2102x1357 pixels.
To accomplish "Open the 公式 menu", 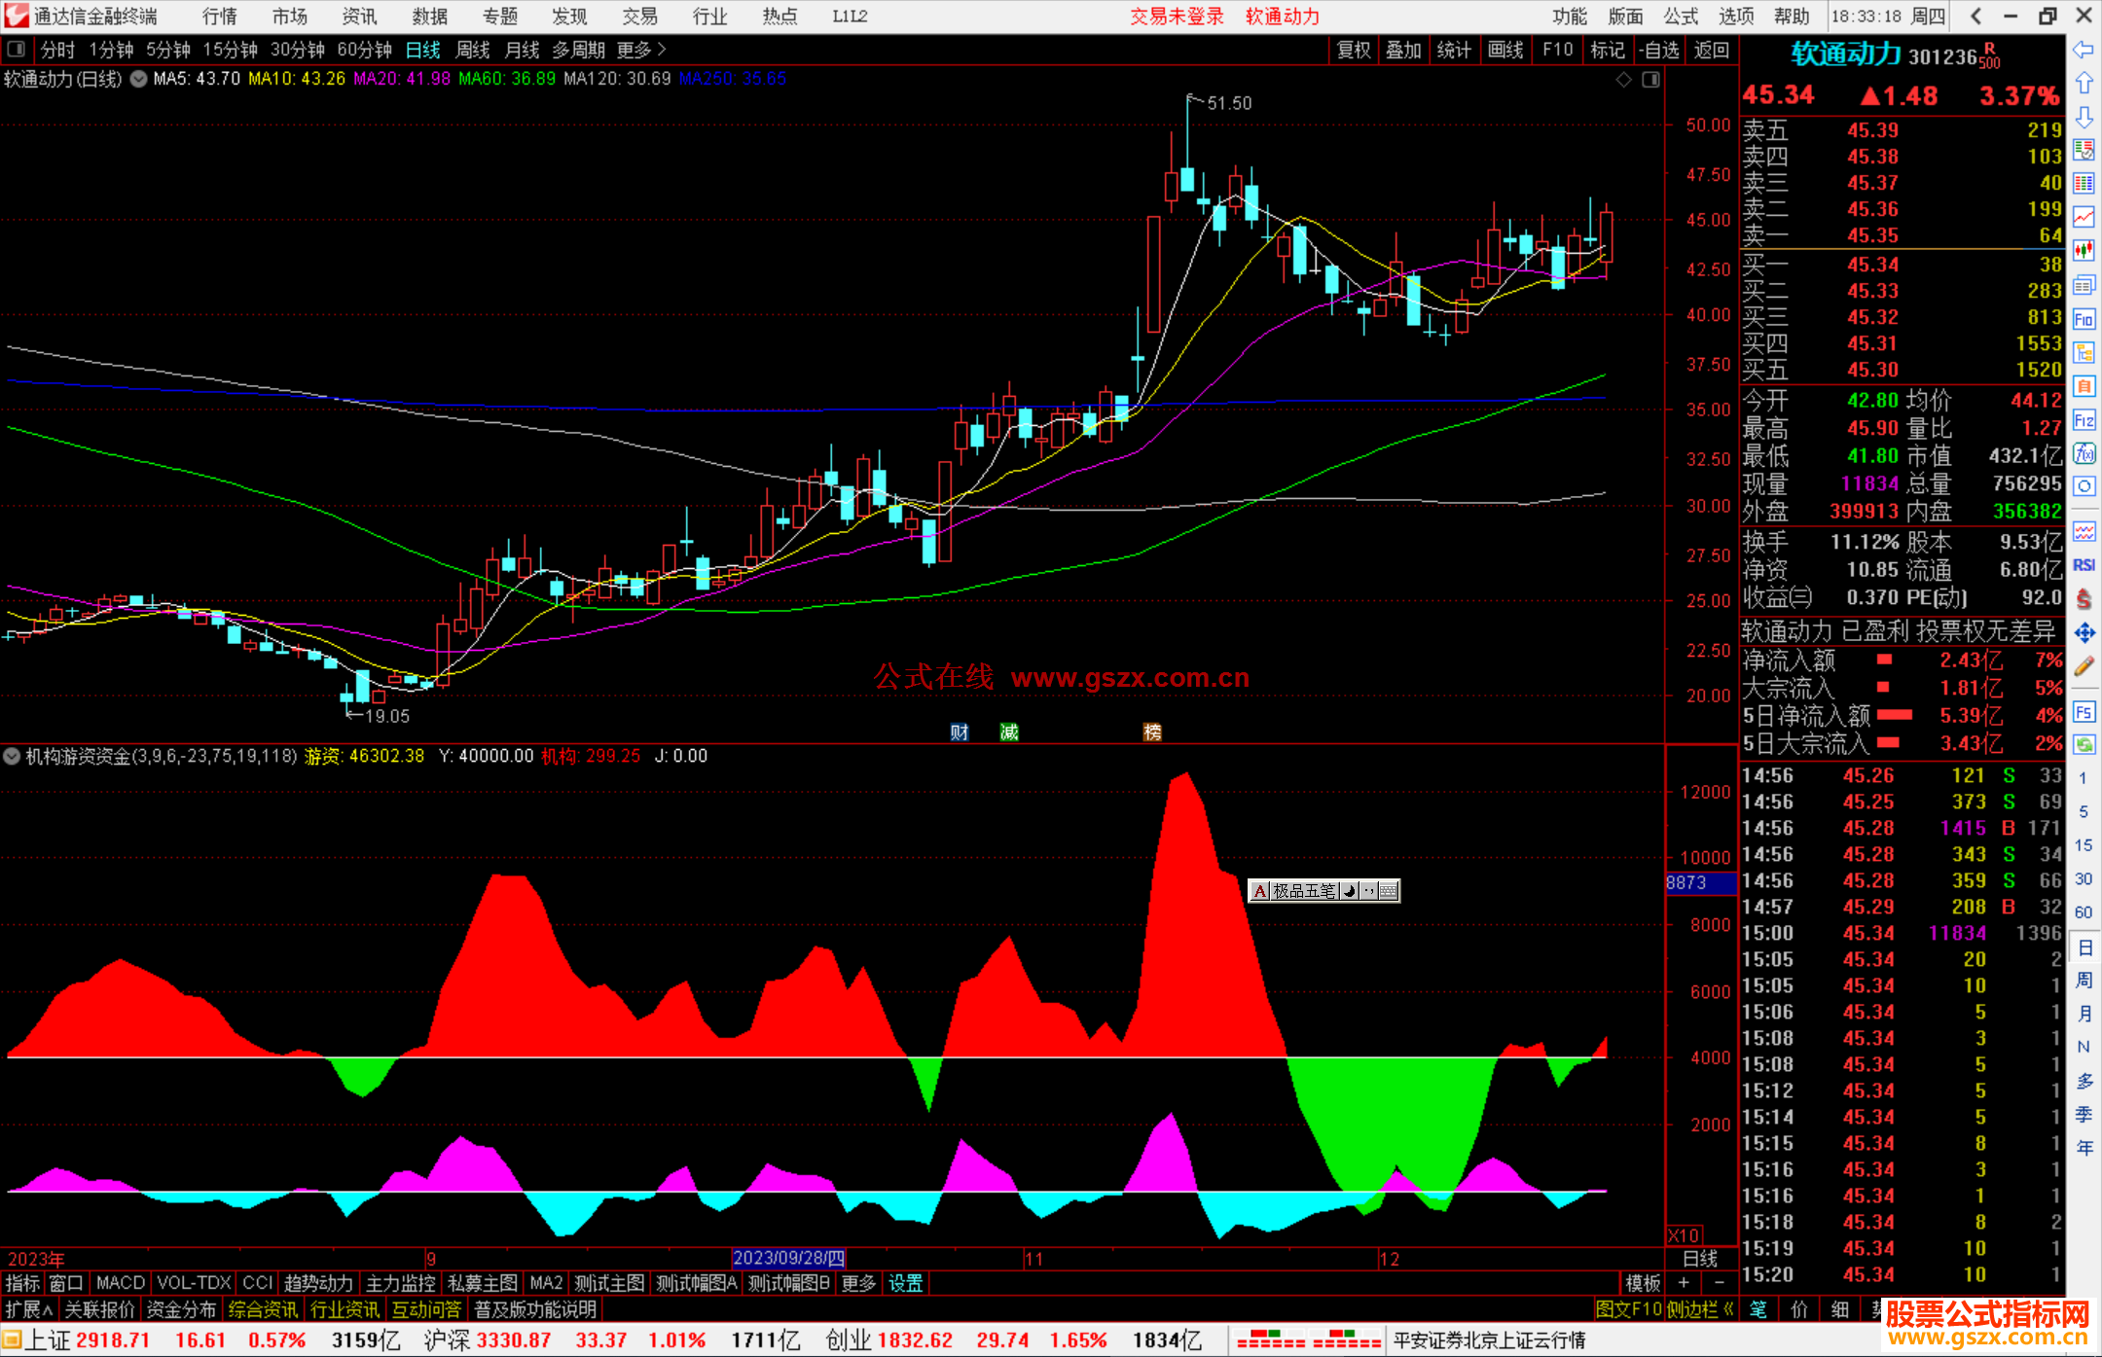I will point(1681,16).
